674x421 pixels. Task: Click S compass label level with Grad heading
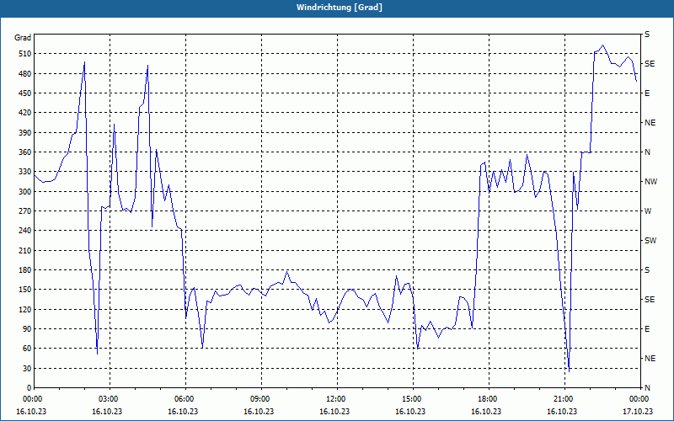point(647,35)
